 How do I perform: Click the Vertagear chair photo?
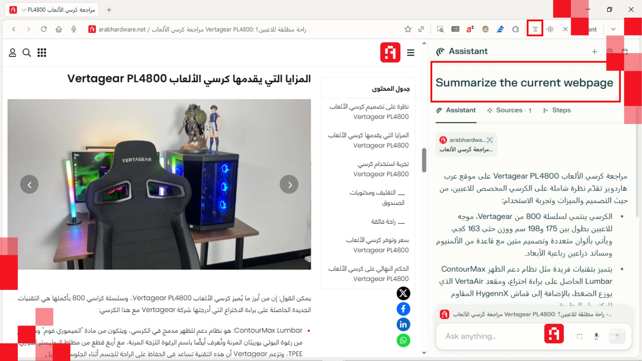click(x=159, y=184)
